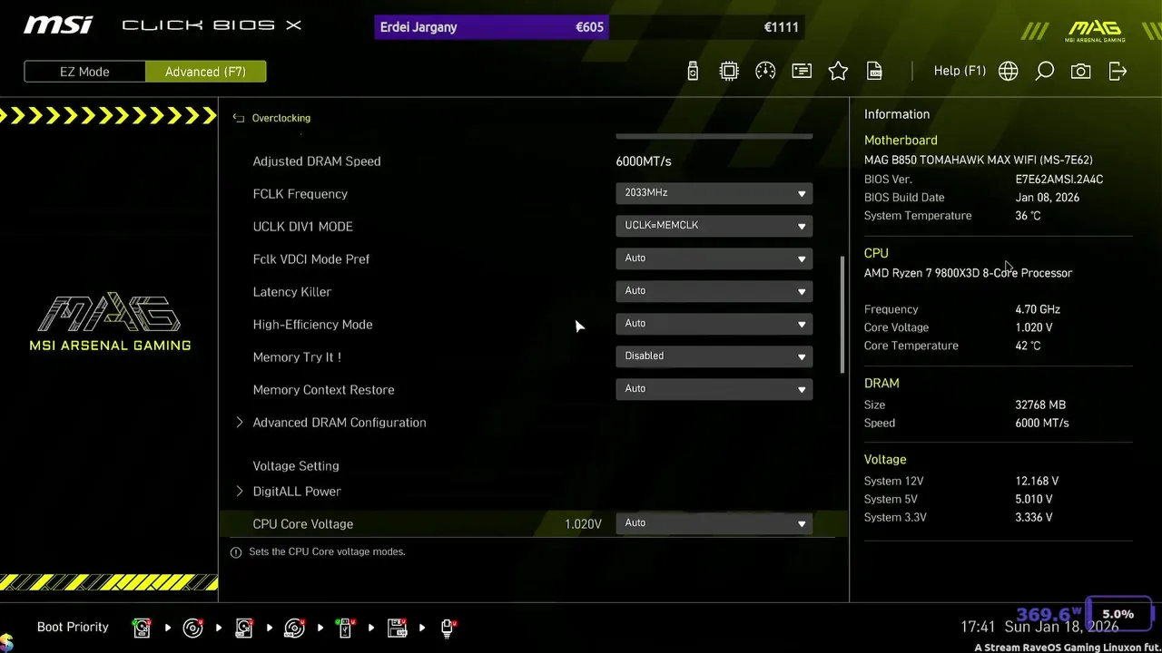1162x653 pixels.
Task: Open the Memory Try It ! dropdown
Action: [714, 356]
